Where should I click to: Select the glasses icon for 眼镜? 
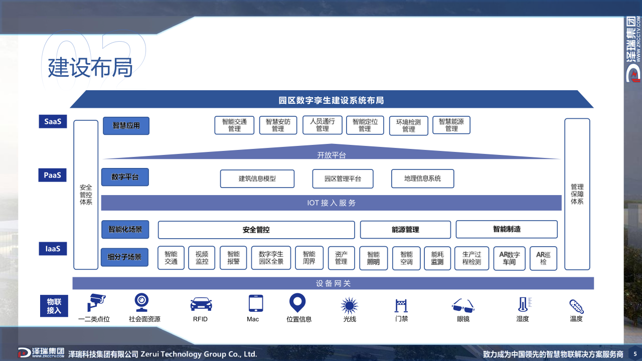coord(463,305)
